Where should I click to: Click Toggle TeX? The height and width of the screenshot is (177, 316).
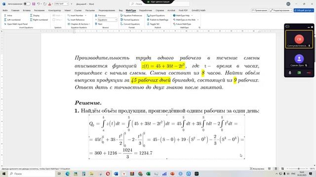click(153, 24)
